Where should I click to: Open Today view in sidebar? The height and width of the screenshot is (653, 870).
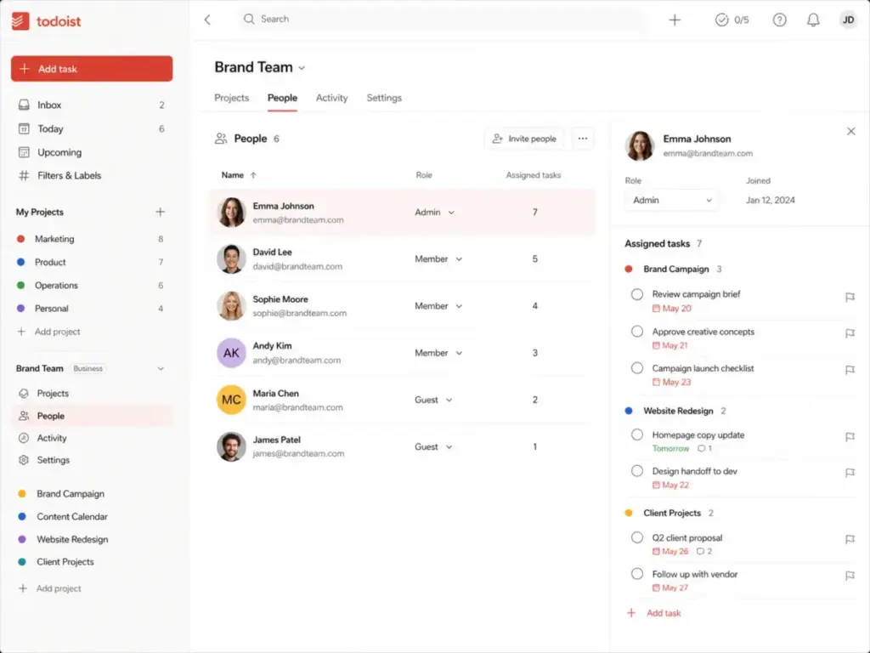point(92,129)
